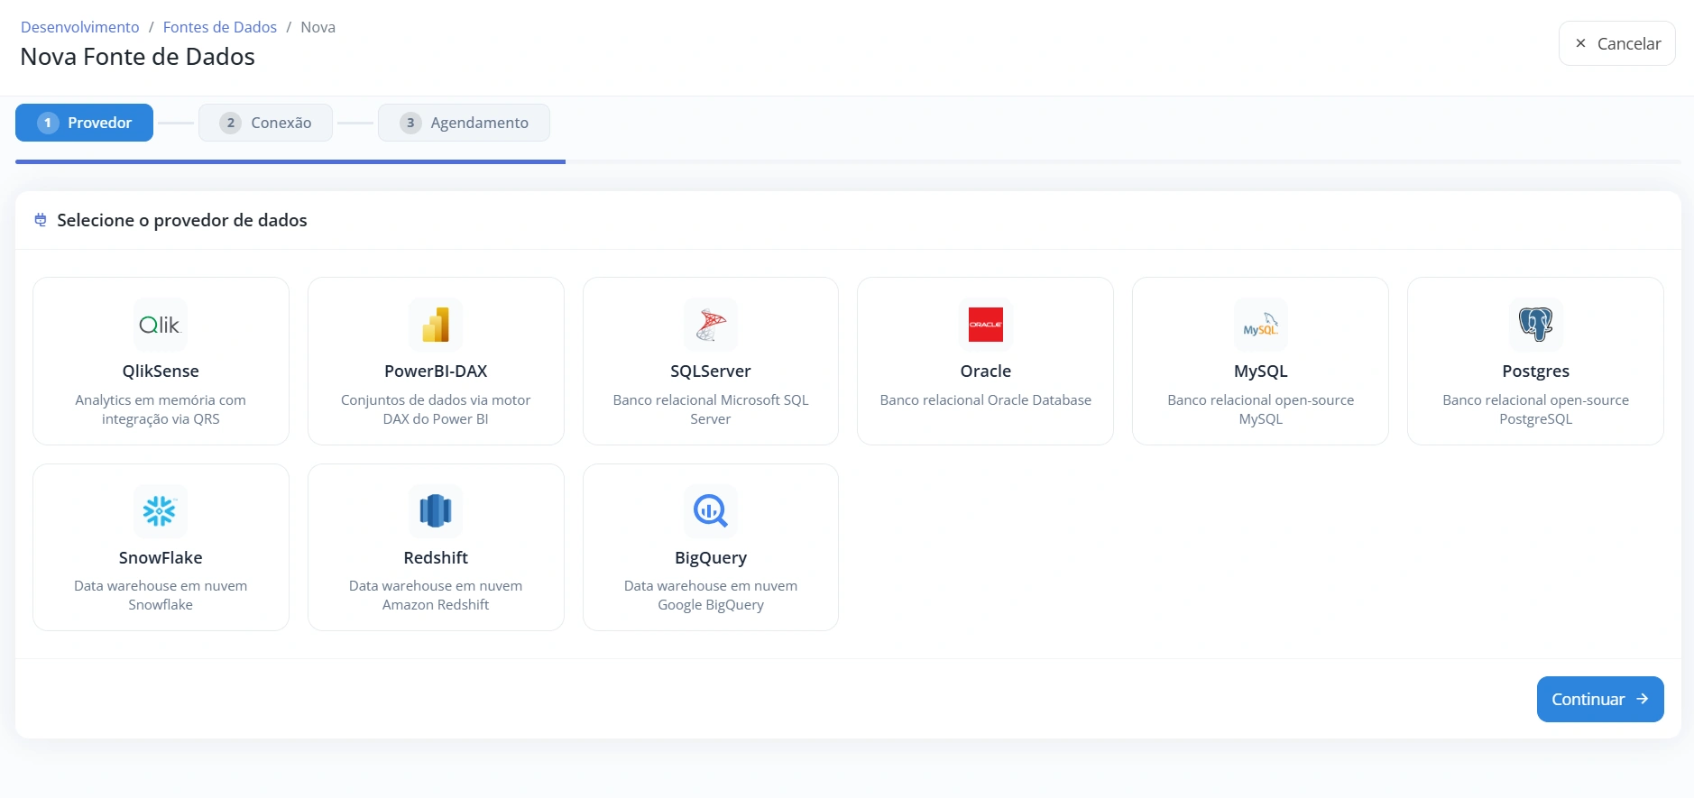Click the step 1 number badge
The image size is (1694, 798).
pos(48,123)
